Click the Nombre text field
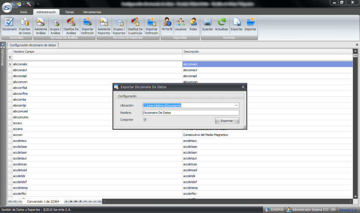 pyautogui.click(x=190, y=113)
